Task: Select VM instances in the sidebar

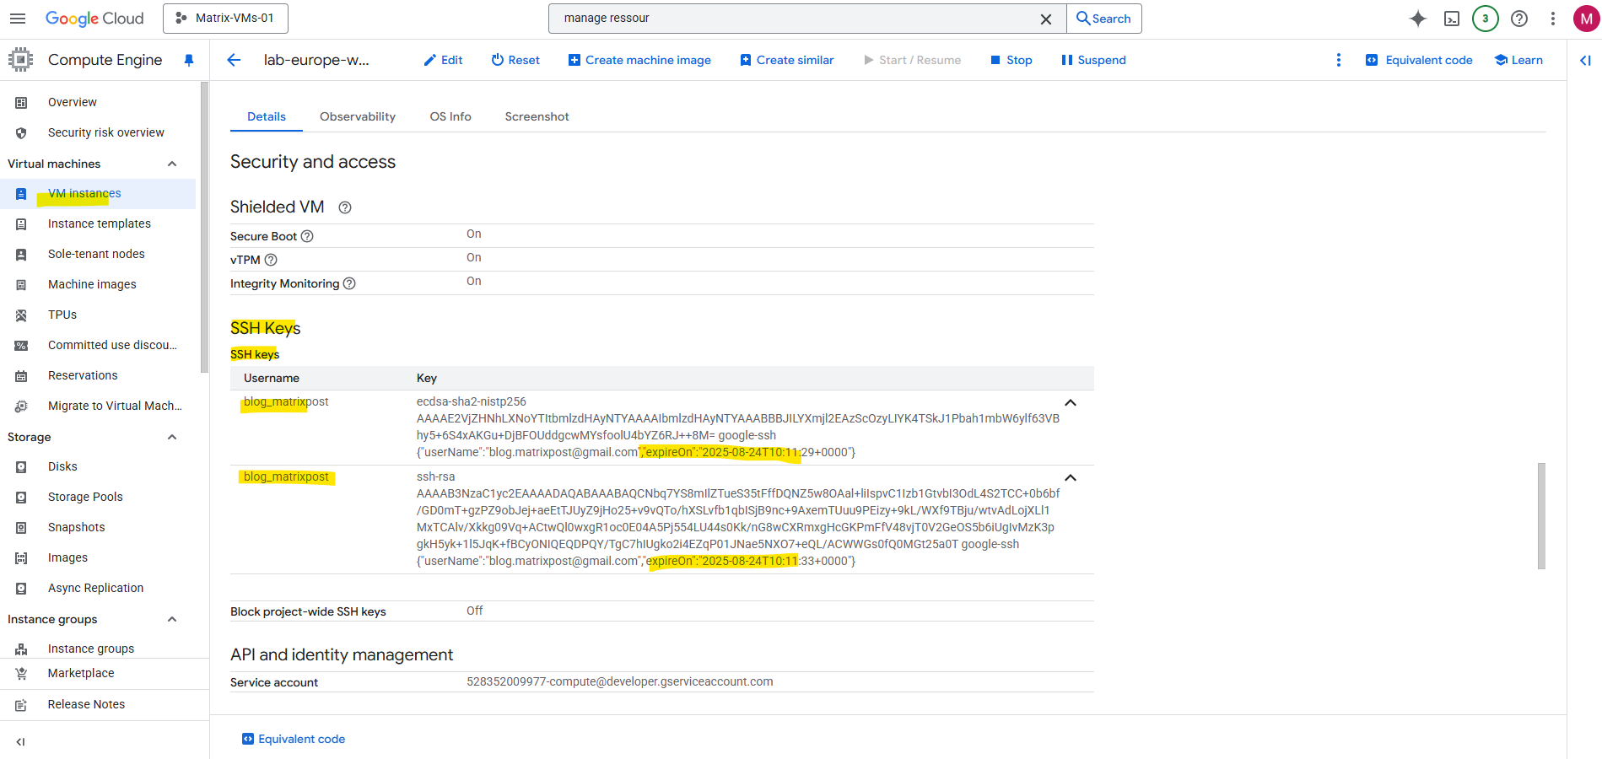Action: click(98, 193)
